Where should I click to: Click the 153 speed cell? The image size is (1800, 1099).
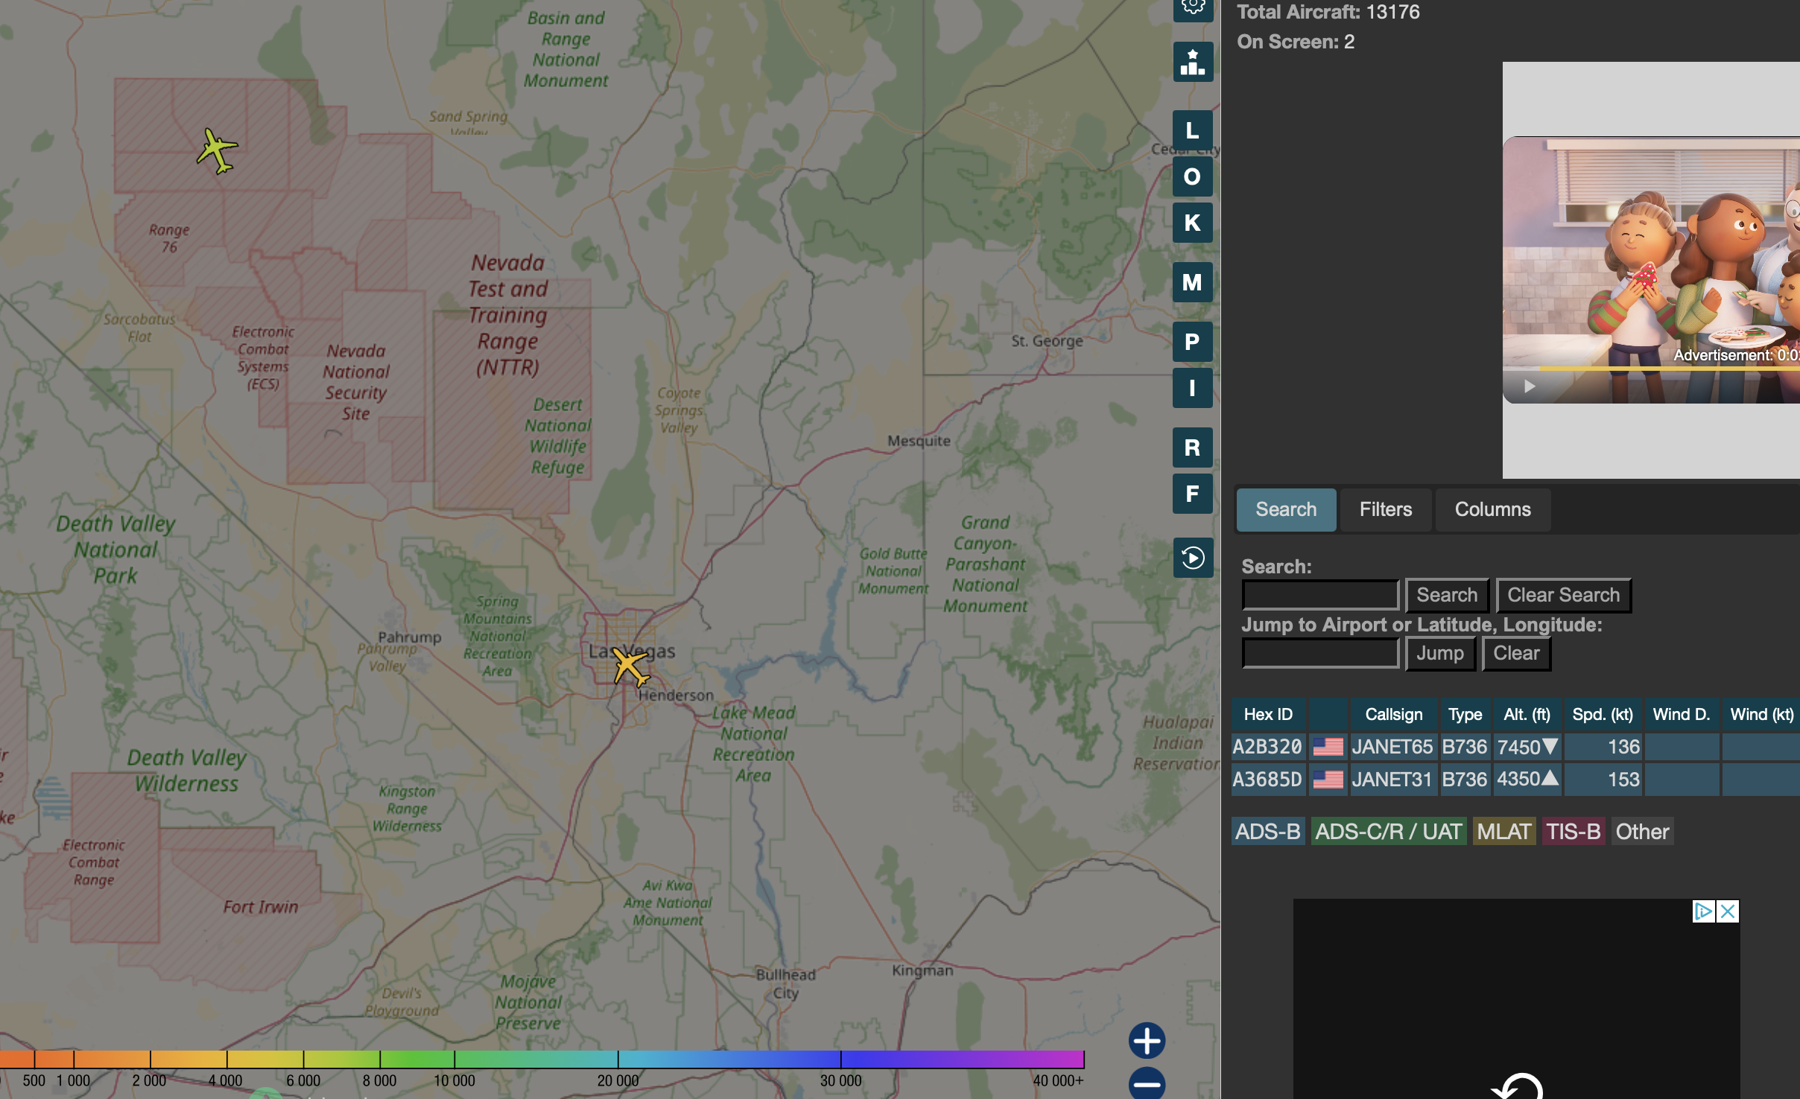pyautogui.click(x=1603, y=779)
